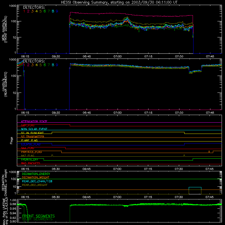Click 06:45 tick under rear segments plot

point(87,113)
